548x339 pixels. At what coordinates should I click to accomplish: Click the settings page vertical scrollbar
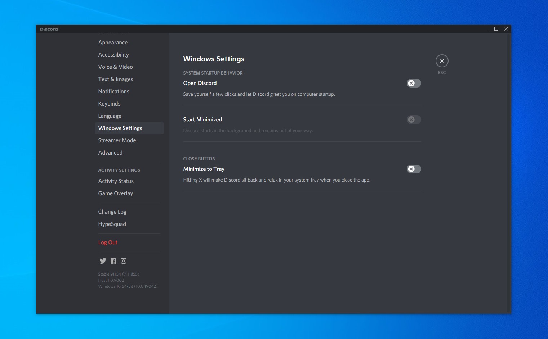509,173
